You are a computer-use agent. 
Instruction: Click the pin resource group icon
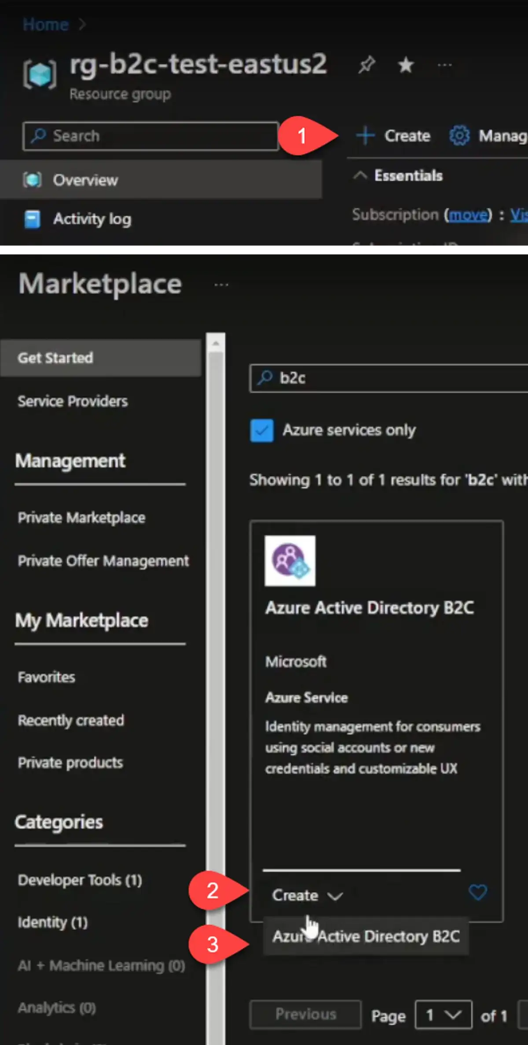pyautogui.click(x=366, y=65)
